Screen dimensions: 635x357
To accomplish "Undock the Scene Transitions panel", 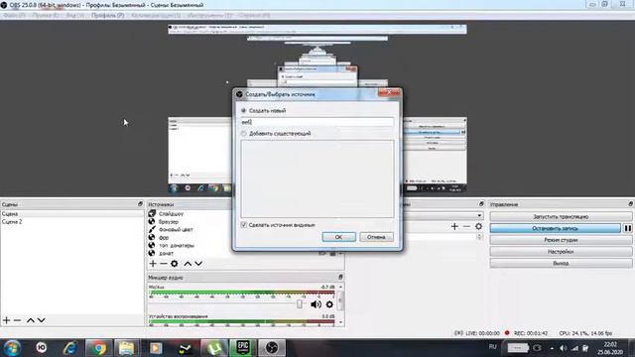I will (x=481, y=204).
